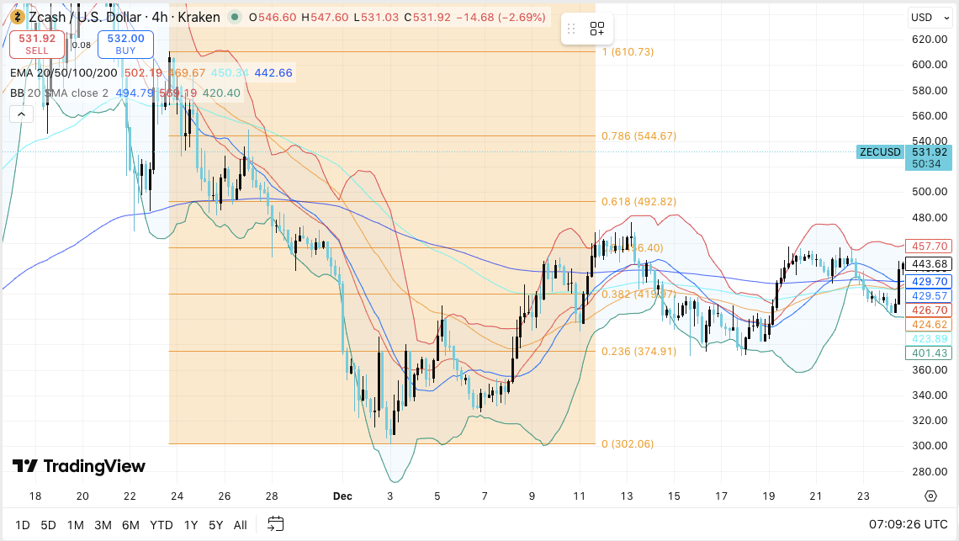The width and height of the screenshot is (959, 541).
Task: Click the TradingView logo
Action: pyautogui.click(x=79, y=466)
